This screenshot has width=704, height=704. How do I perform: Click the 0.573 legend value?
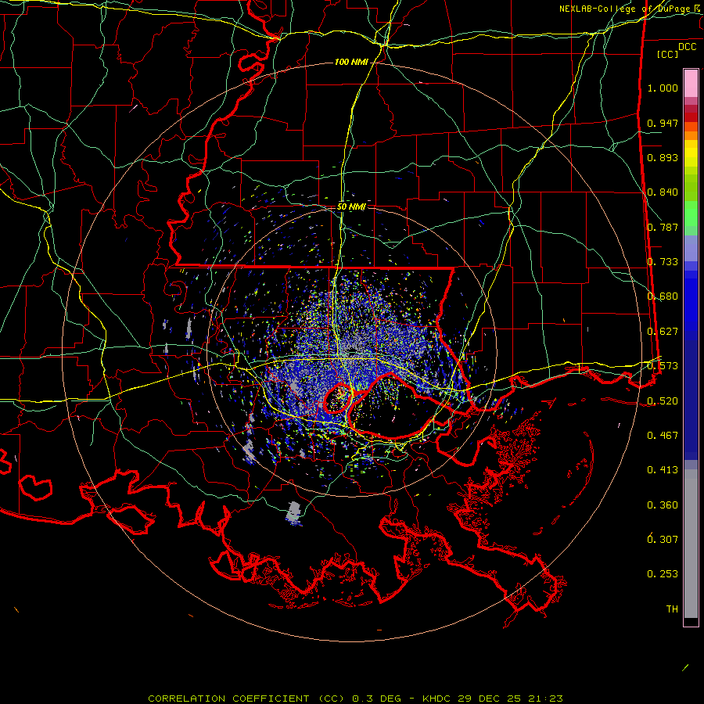point(663,366)
